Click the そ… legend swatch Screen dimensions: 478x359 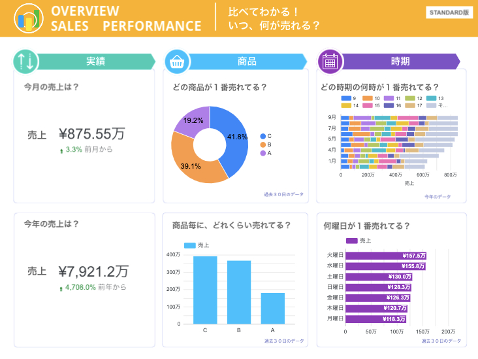point(432,106)
